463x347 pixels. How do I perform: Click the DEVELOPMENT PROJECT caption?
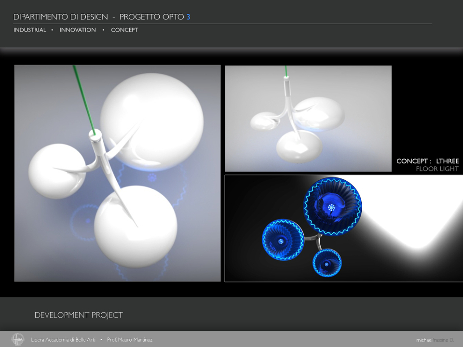(79, 315)
